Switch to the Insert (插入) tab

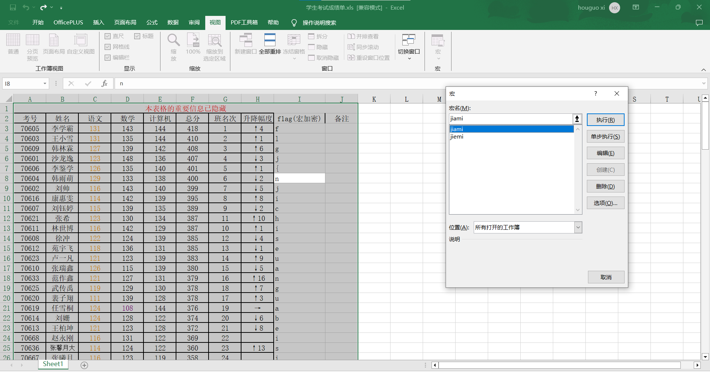point(99,22)
